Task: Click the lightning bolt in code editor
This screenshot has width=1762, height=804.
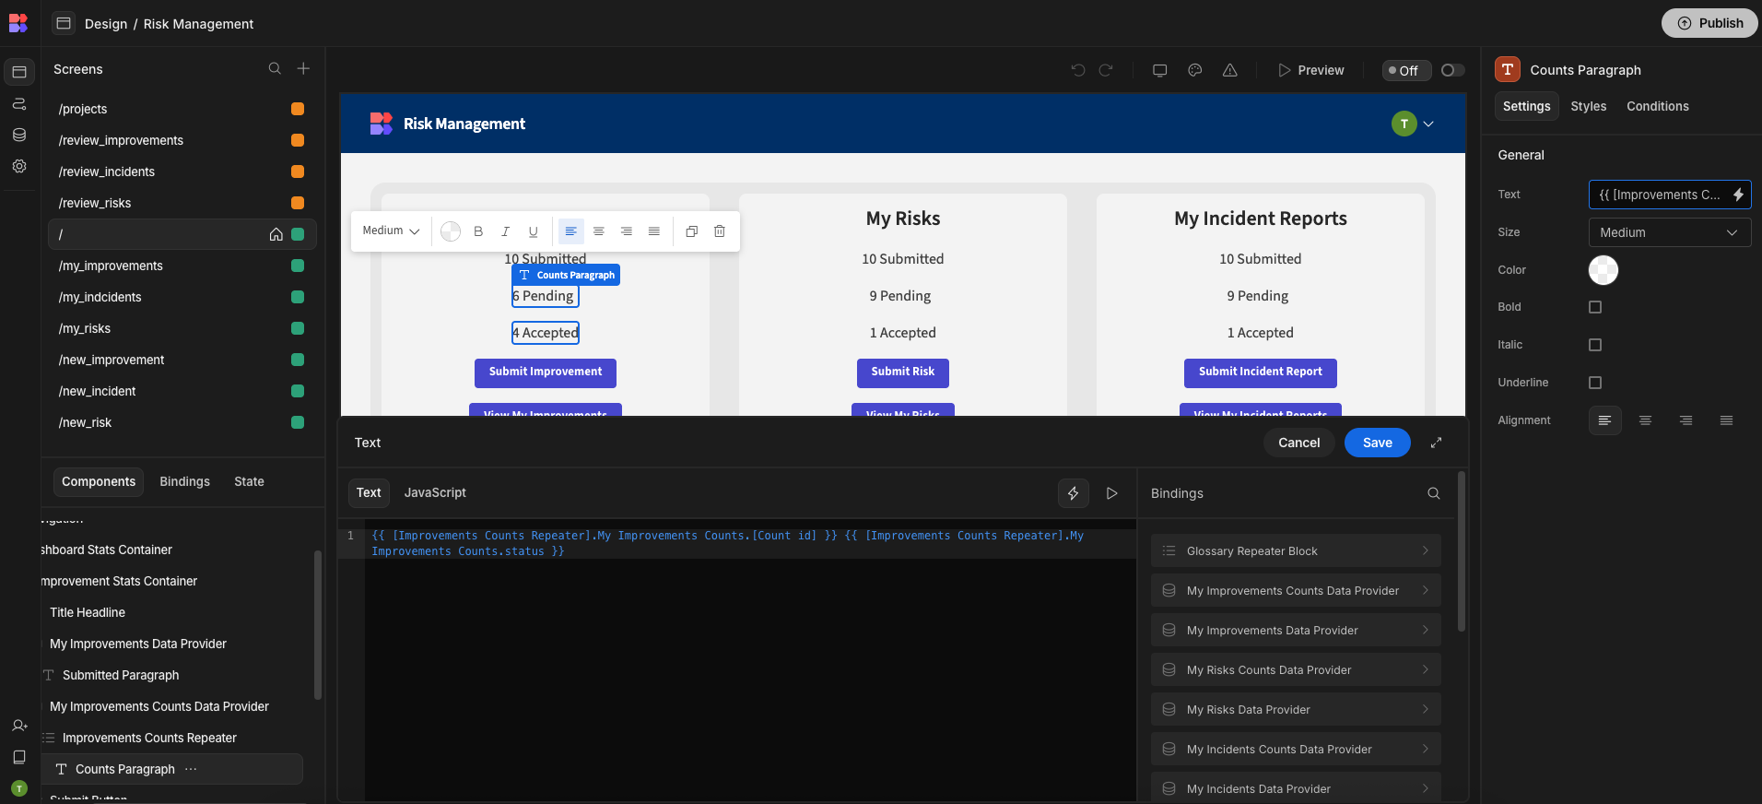Action: (1074, 493)
